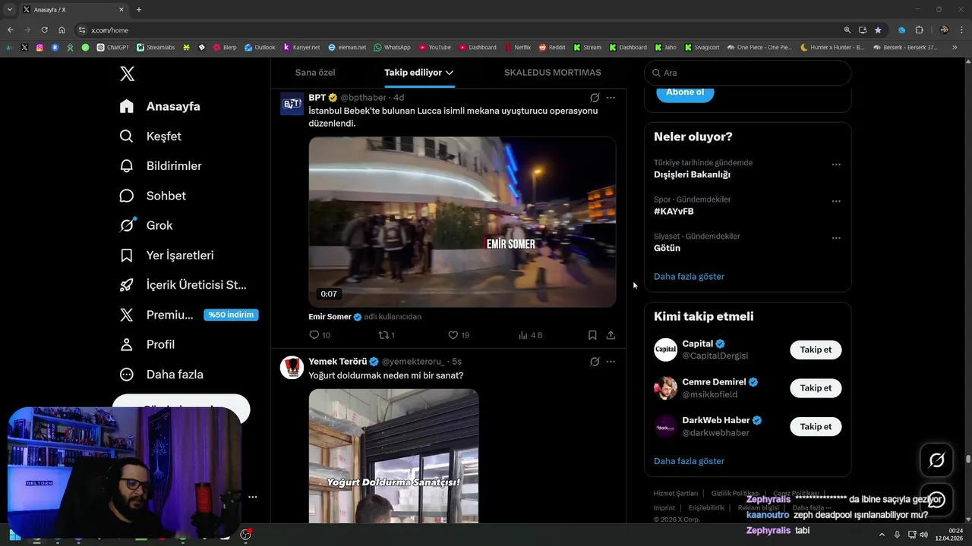Open Sohbet in the sidebar
972x546 pixels.
click(x=153, y=196)
